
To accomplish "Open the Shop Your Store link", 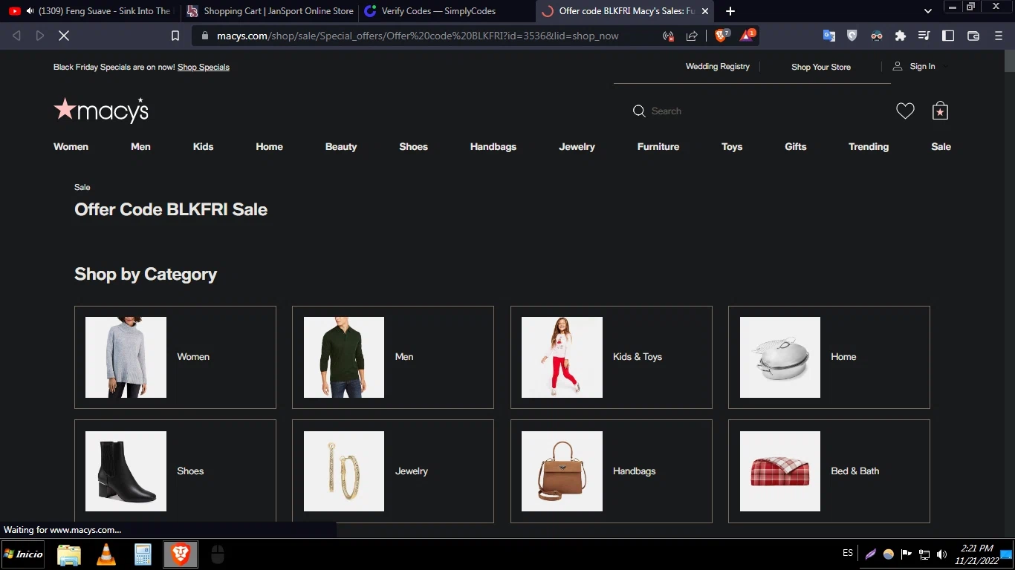I will click(x=821, y=67).
